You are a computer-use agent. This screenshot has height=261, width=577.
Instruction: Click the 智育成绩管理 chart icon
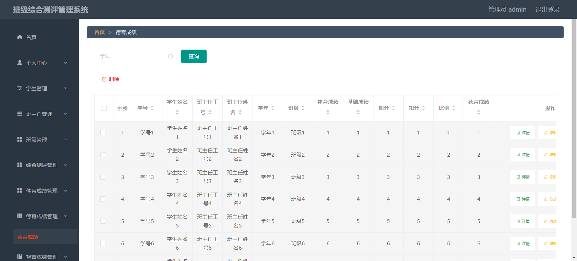20,257
